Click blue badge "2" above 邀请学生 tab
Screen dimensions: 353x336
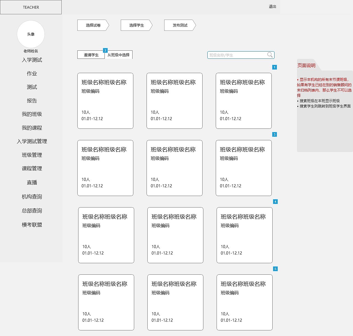[105, 50]
